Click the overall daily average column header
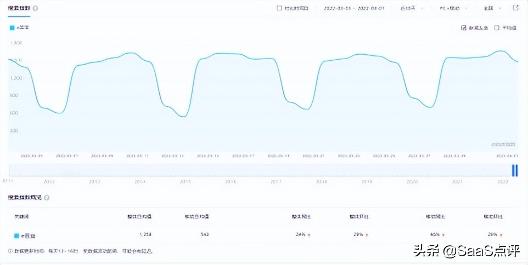The width and height of the screenshot is (528, 265). tap(139, 217)
